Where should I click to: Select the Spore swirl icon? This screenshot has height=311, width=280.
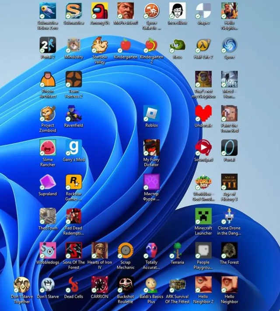(229, 45)
